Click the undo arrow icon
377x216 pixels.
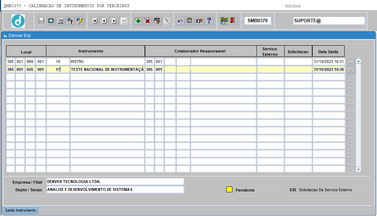click(x=180, y=20)
